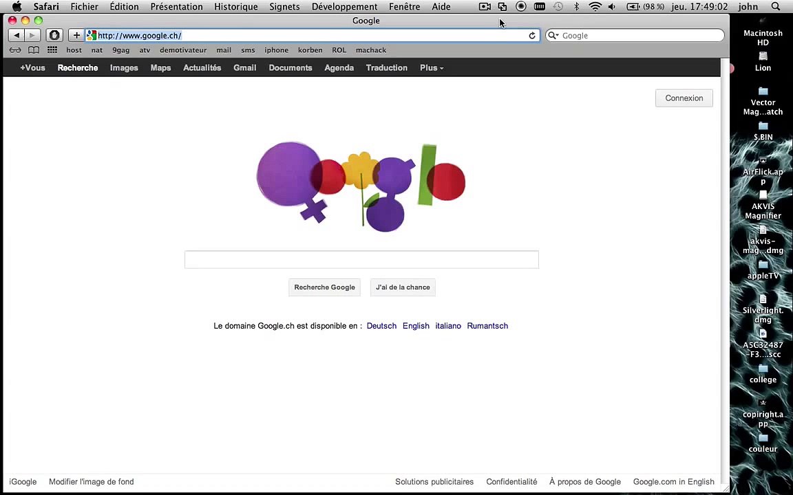
Task: Go back with Safari's back arrow
Action: [17, 35]
